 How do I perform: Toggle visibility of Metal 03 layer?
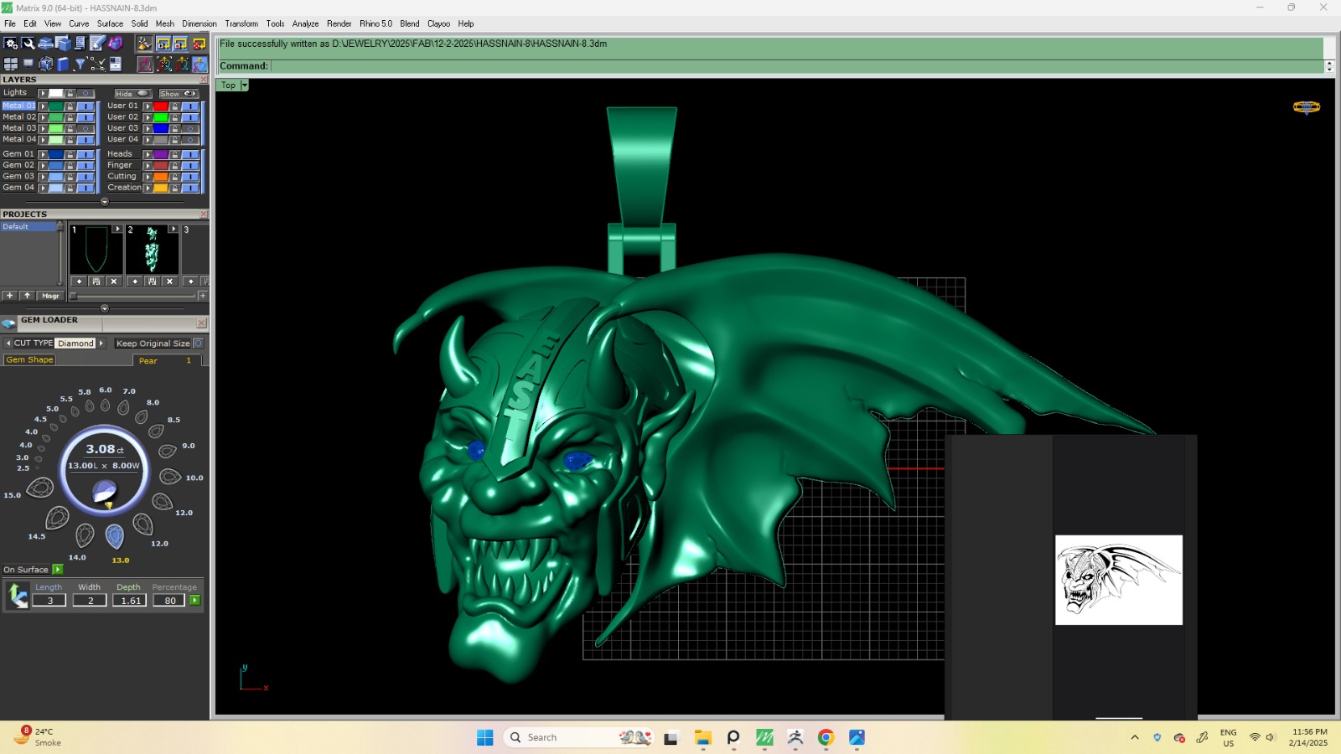coord(85,128)
